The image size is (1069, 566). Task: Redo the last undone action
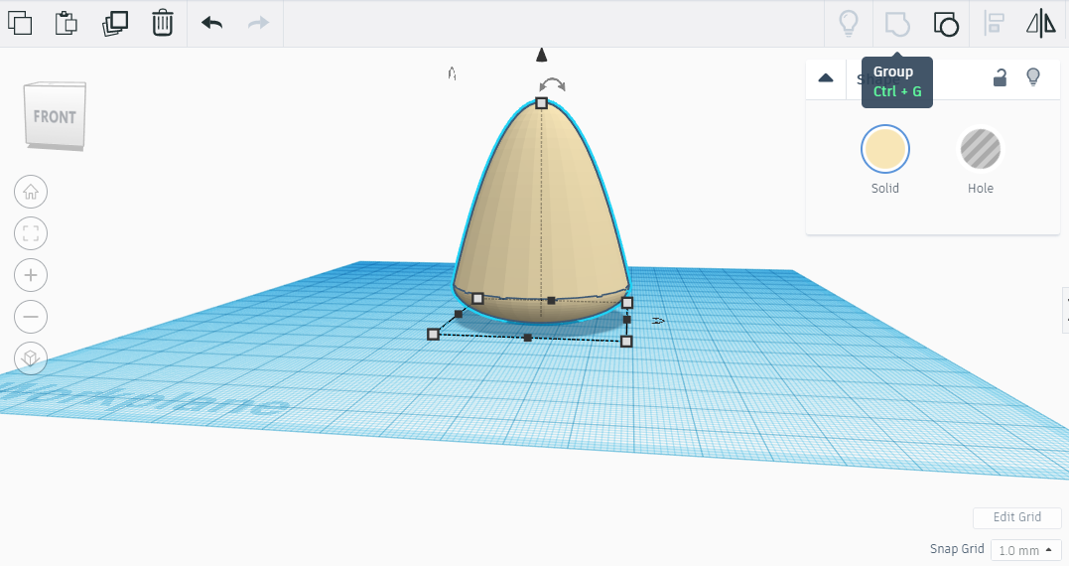pyautogui.click(x=258, y=23)
